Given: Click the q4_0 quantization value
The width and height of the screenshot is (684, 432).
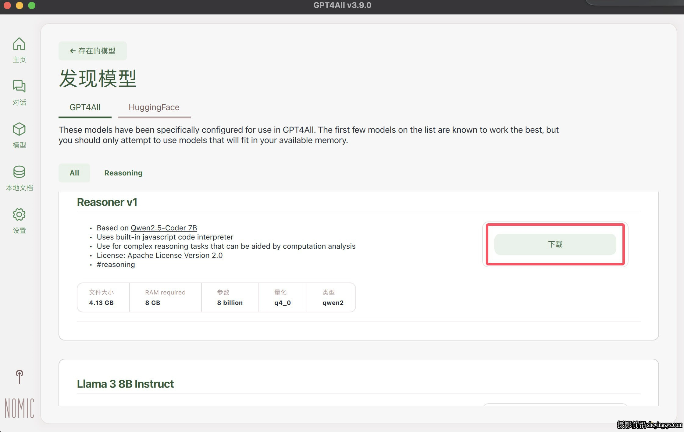Looking at the screenshot, I should click(283, 303).
